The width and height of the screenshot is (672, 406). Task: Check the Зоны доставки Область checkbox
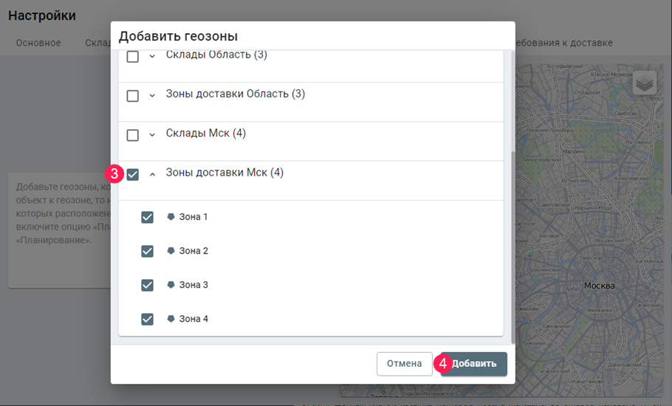click(x=133, y=96)
